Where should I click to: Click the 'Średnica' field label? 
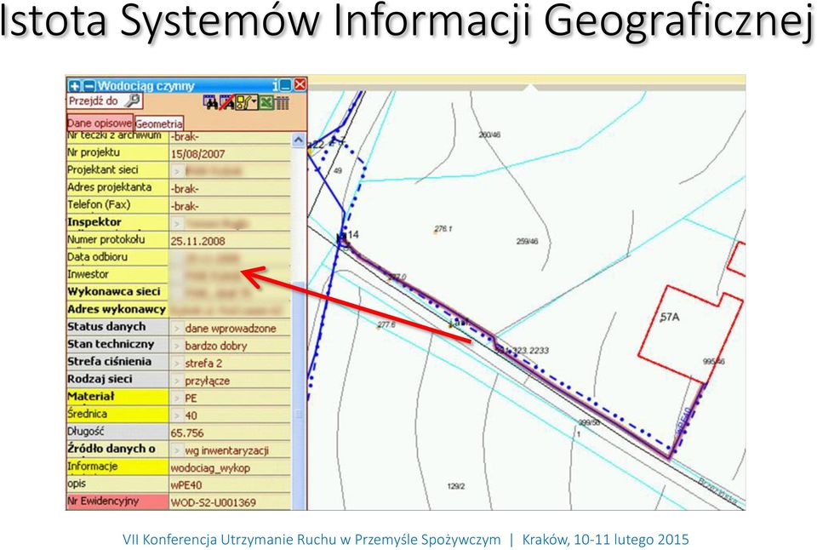(x=87, y=414)
